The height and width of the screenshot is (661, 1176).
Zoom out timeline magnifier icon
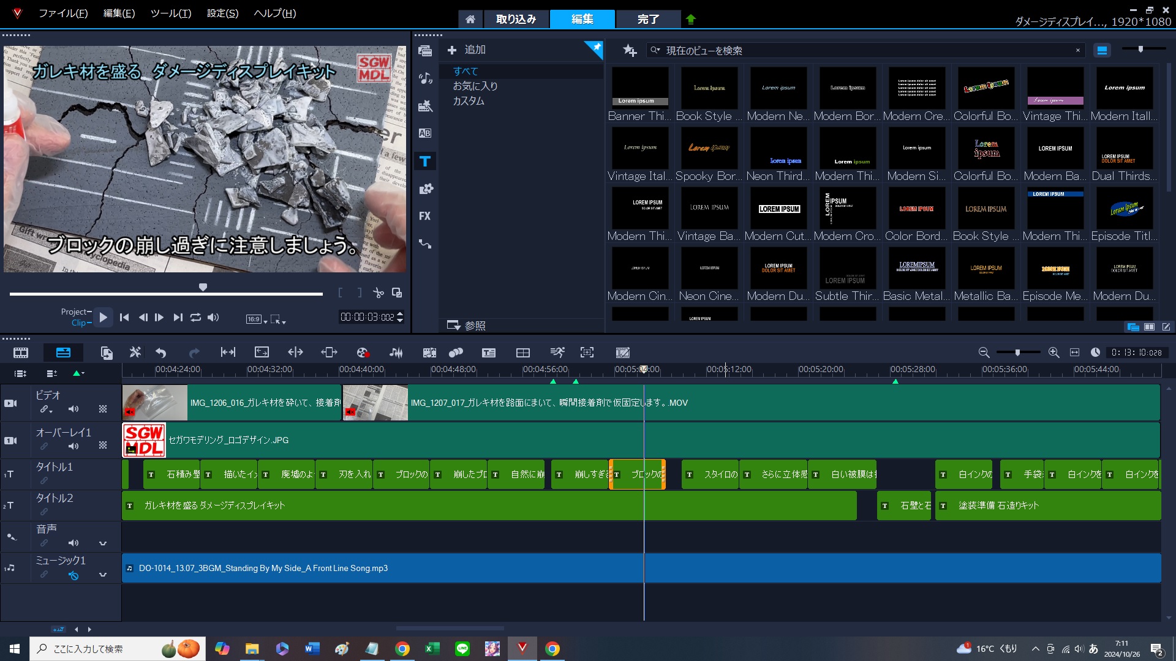[x=984, y=353]
